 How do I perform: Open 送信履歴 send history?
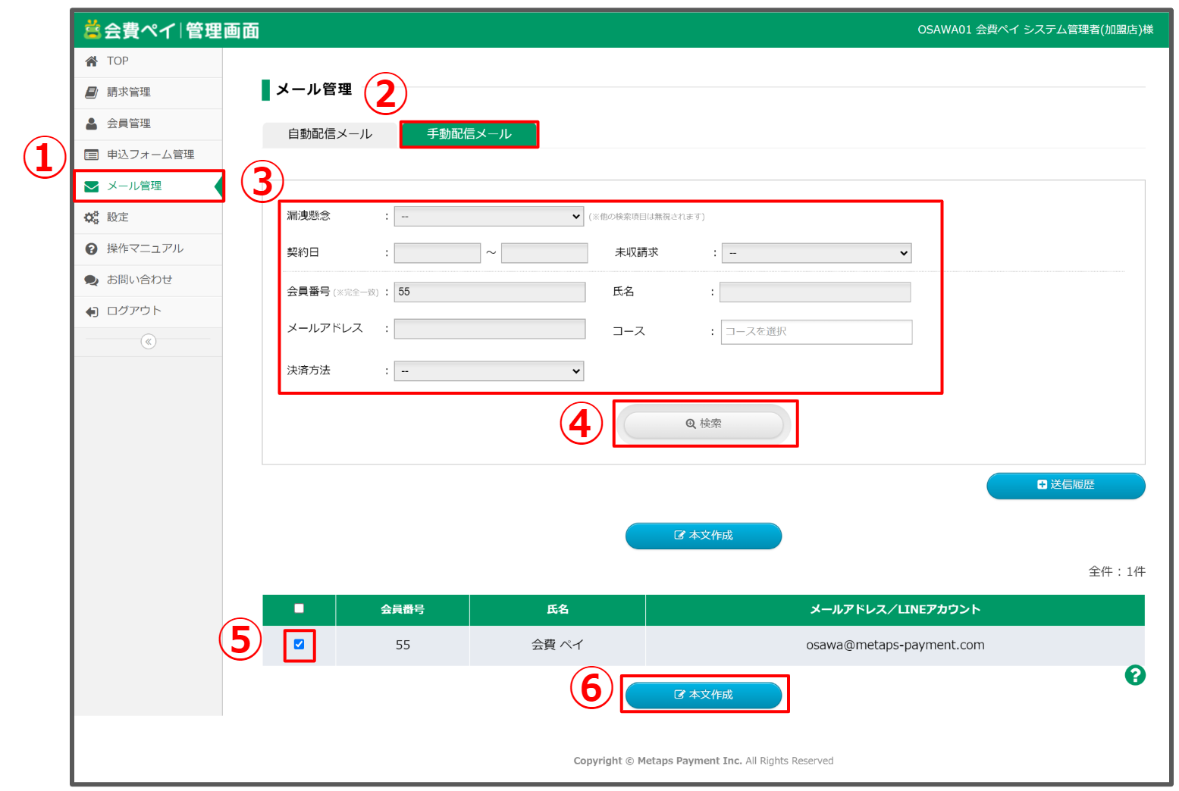tap(1065, 486)
